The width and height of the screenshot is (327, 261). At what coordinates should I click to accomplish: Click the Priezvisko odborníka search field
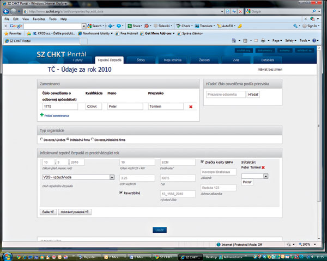(x=225, y=95)
